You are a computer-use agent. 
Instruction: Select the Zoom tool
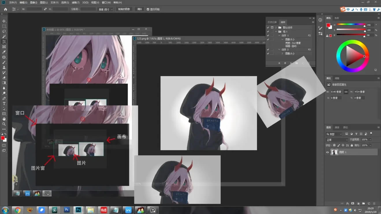coord(4,124)
